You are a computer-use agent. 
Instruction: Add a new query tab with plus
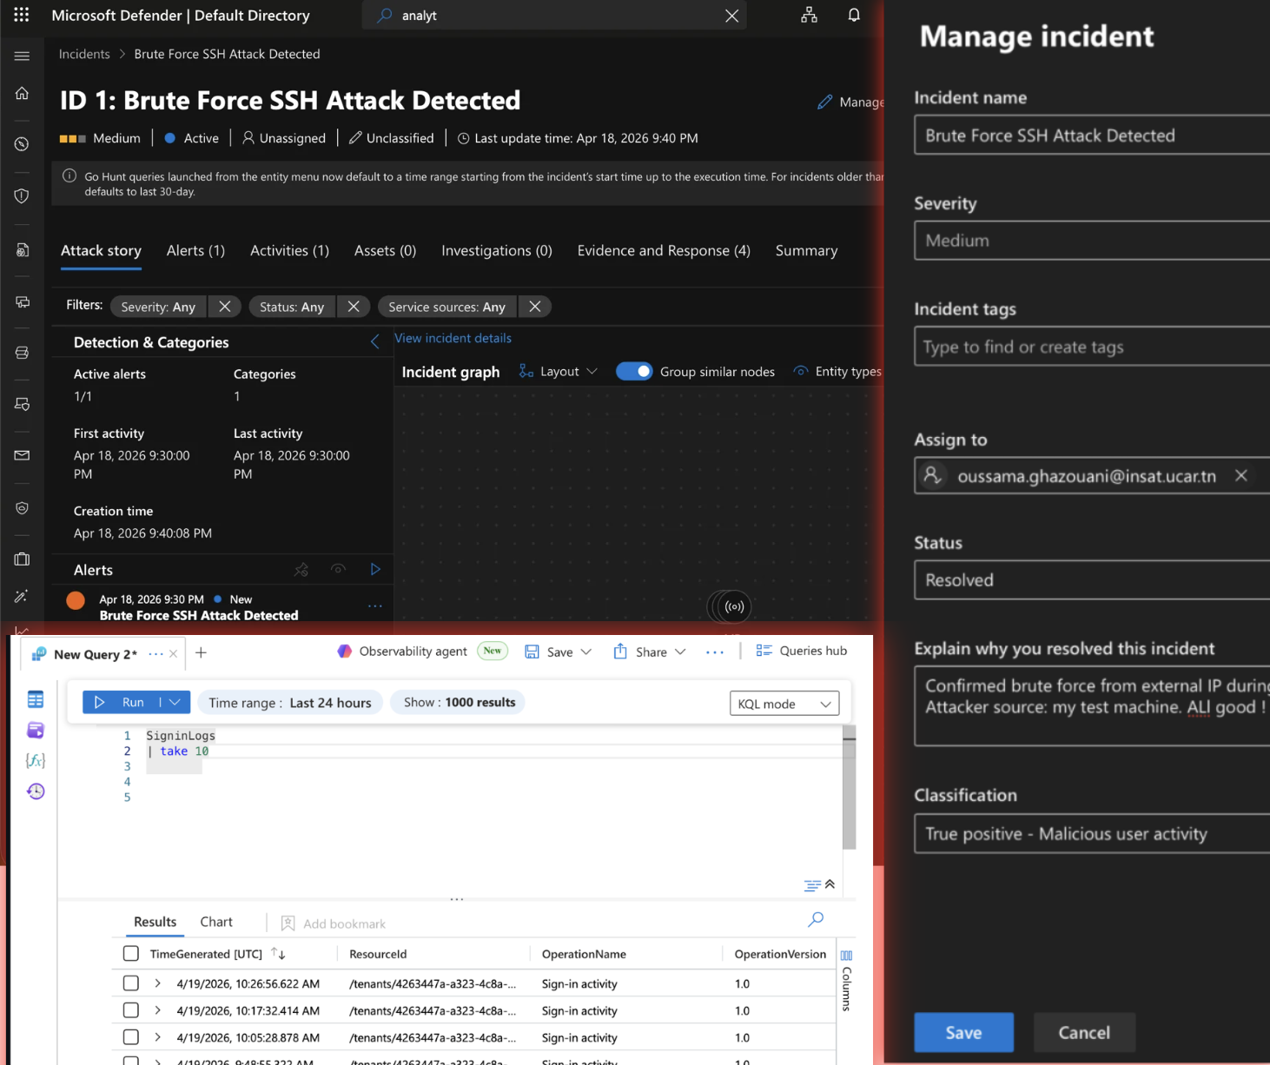[201, 652]
